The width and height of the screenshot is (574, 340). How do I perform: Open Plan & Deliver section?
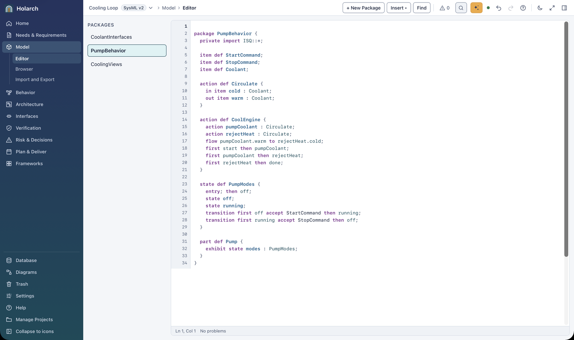[42, 152]
